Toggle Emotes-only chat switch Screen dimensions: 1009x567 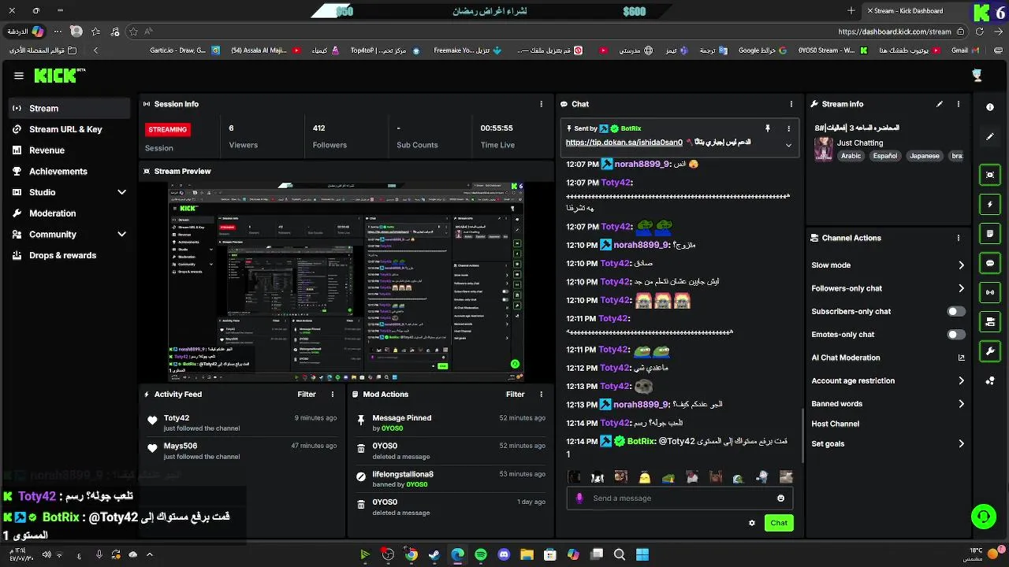point(955,335)
